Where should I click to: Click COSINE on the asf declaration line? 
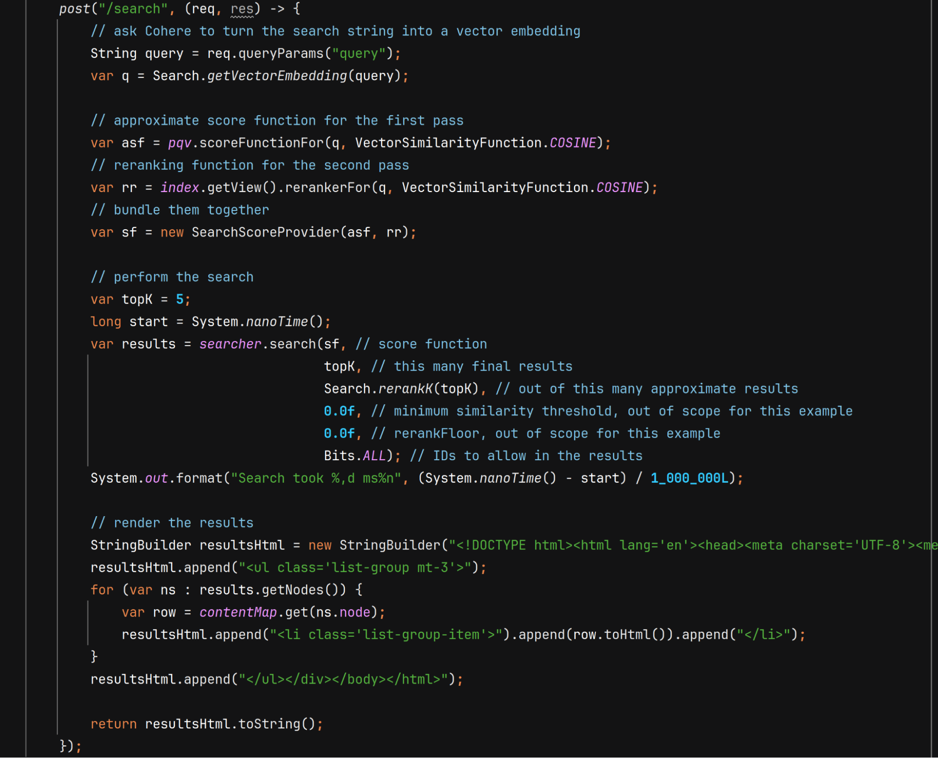(x=572, y=143)
